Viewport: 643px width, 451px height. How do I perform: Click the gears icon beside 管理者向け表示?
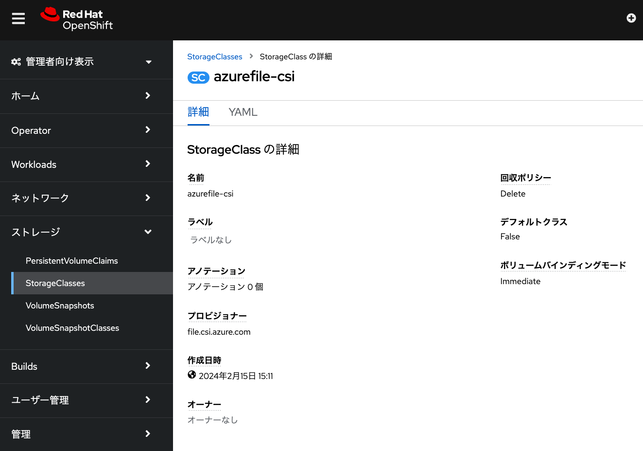pyautogui.click(x=16, y=62)
